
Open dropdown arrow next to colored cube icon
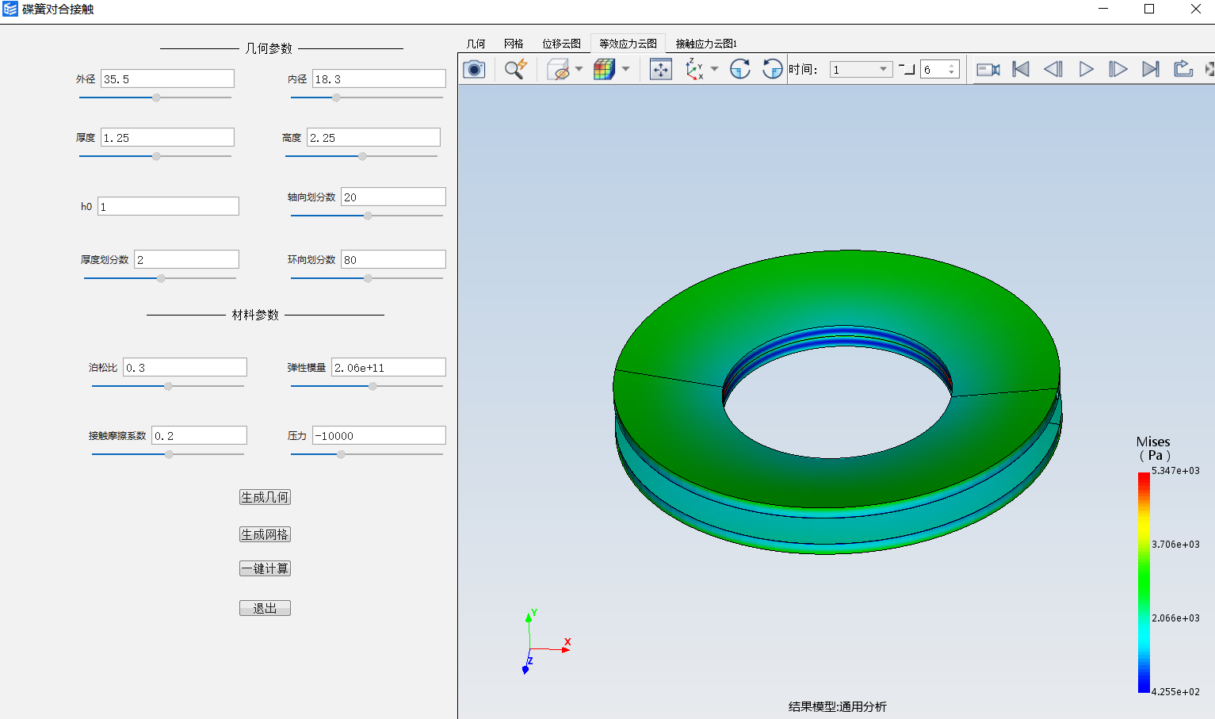coord(625,70)
